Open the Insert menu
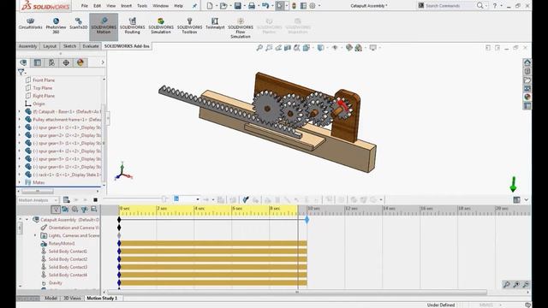The width and height of the screenshot is (548, 308). click(126, 6)
